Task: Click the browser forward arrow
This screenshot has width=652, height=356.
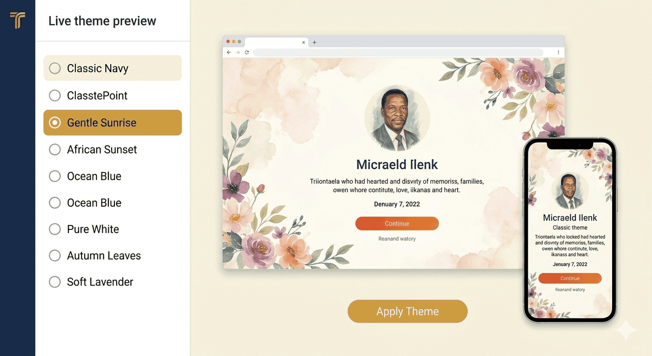Action: pos(238,52)
